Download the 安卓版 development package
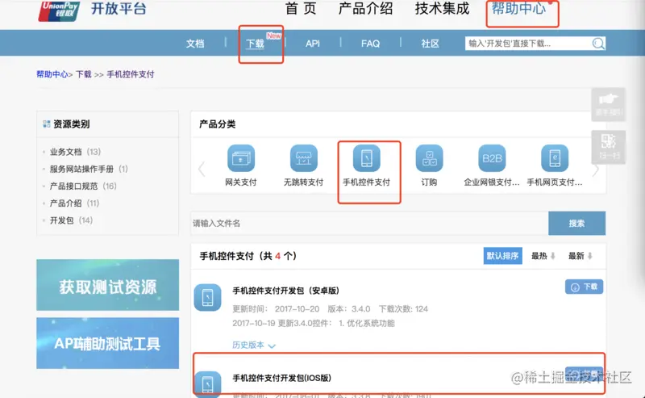Image resolution: width=645 pixels, height=398 pixels. pos(584,287)
